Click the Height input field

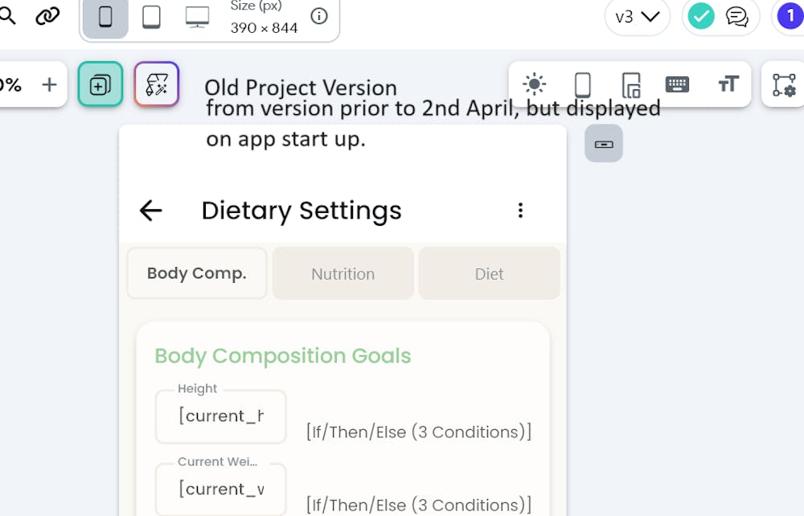[221, 416]
